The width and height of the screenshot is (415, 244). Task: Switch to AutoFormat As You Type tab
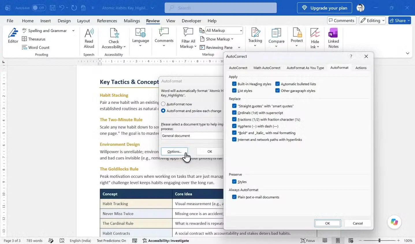(305, 68)
